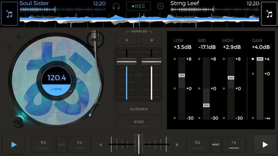Click the minus pitch icon near turntable
The height and width of the screenshot is (156, 278).
click(9, 46)
